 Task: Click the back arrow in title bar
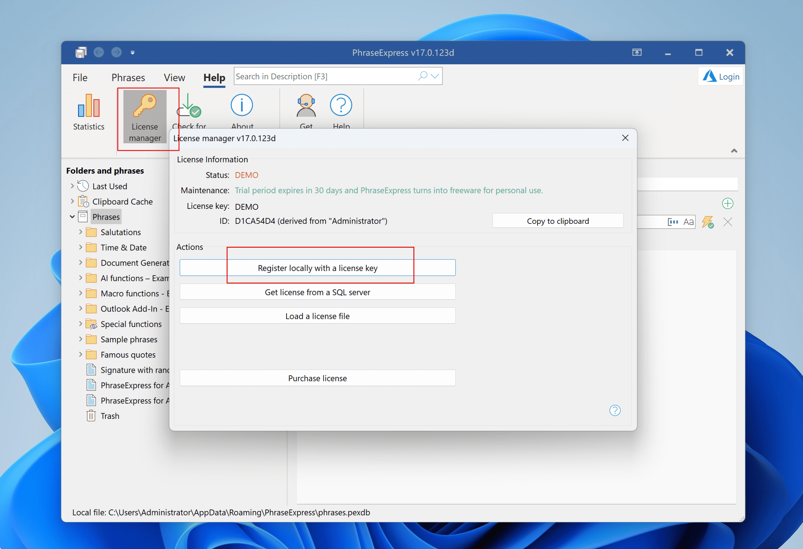pos(99,52)
